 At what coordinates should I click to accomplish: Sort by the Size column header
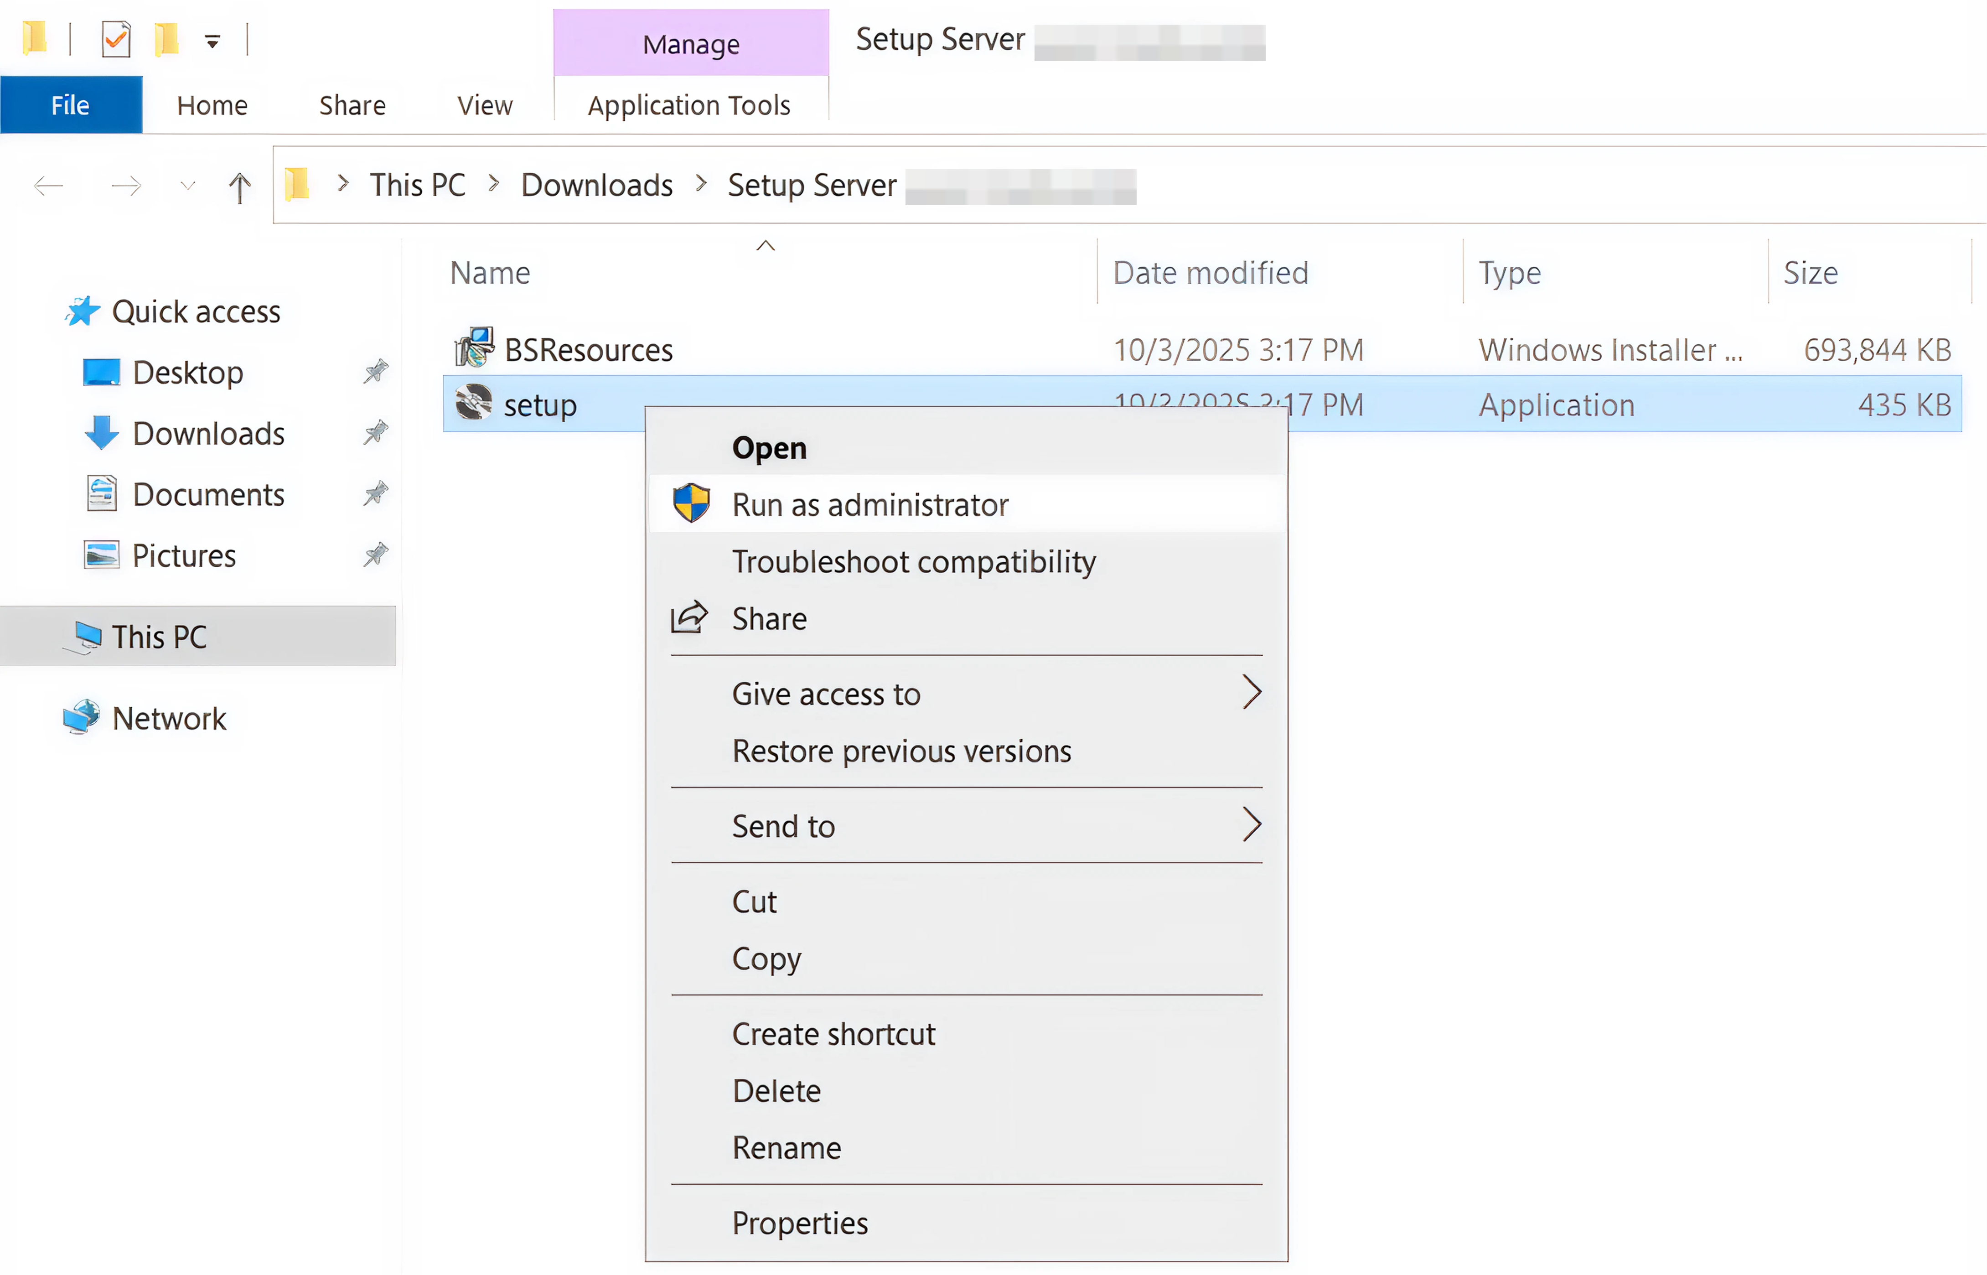point(1811,272)
